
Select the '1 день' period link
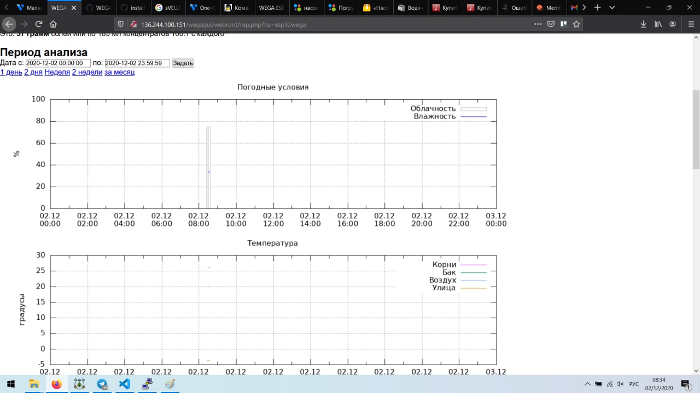pyautogui.click(x=11, y=72)
